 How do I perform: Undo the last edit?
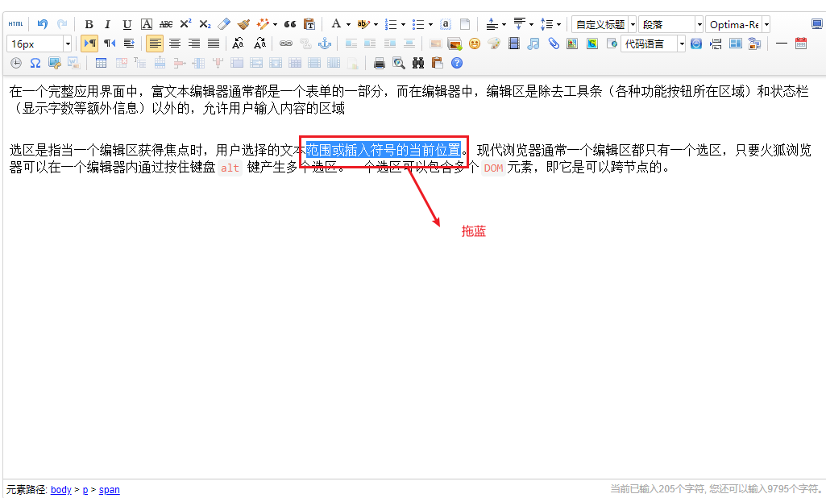(43, 24)
